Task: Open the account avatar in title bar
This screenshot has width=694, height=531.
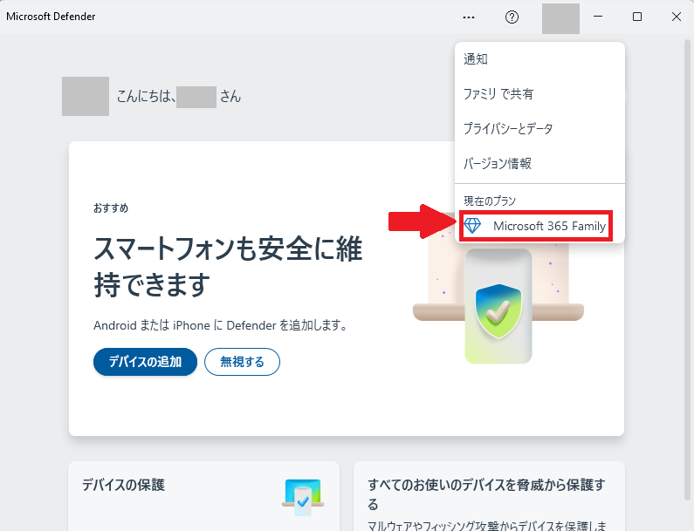Action: [x=560, y=18]
